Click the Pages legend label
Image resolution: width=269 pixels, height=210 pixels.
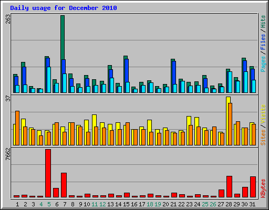pyautogui.click(x=263, y=64)
